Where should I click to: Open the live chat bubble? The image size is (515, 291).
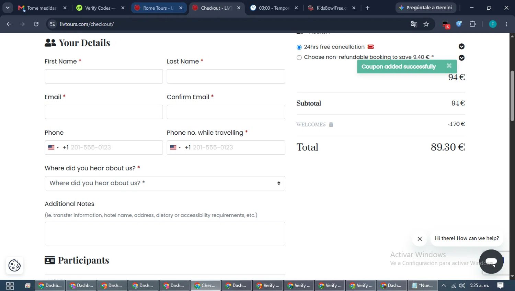click(x=491, y=261)
